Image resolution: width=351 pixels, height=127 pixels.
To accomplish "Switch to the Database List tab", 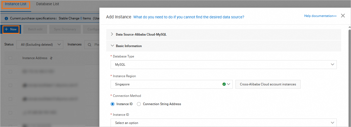I will [x=47, y=4].
